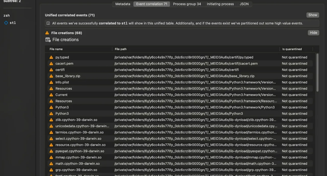Click the file path ending base_library.zip
The image size is (327, 176).
[x=184, y=76]
